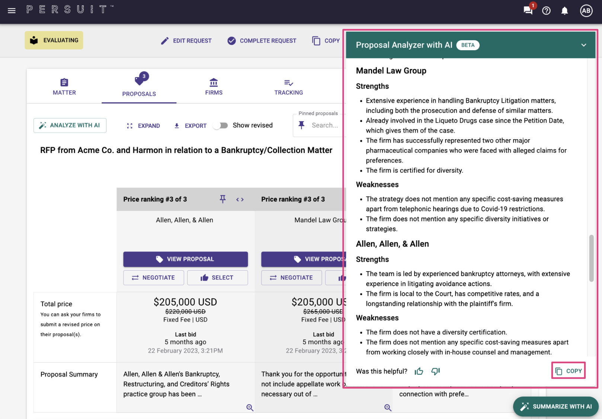The width and height of the screenshot is (602, 419).
Task: Click the Proposal Summary row label
Action: tap(69, 374)
